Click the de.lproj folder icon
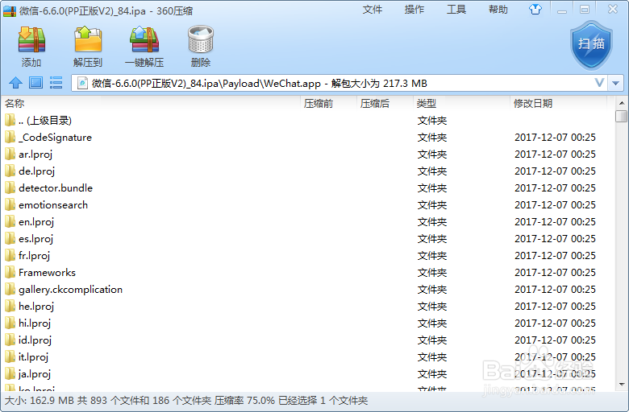 (x=10, y=171)
